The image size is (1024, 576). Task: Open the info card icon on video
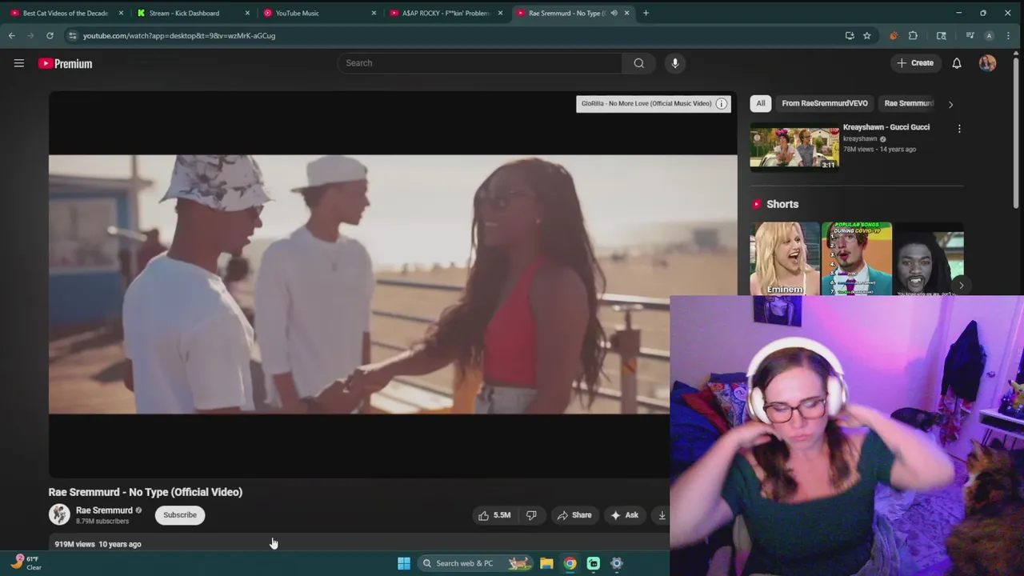click(x=721, y=103)
